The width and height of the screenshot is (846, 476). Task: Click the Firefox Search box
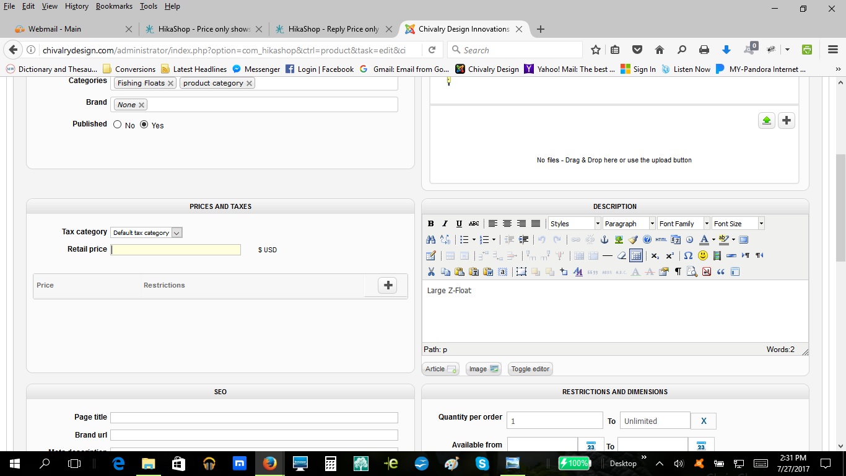tap(515, 50)
